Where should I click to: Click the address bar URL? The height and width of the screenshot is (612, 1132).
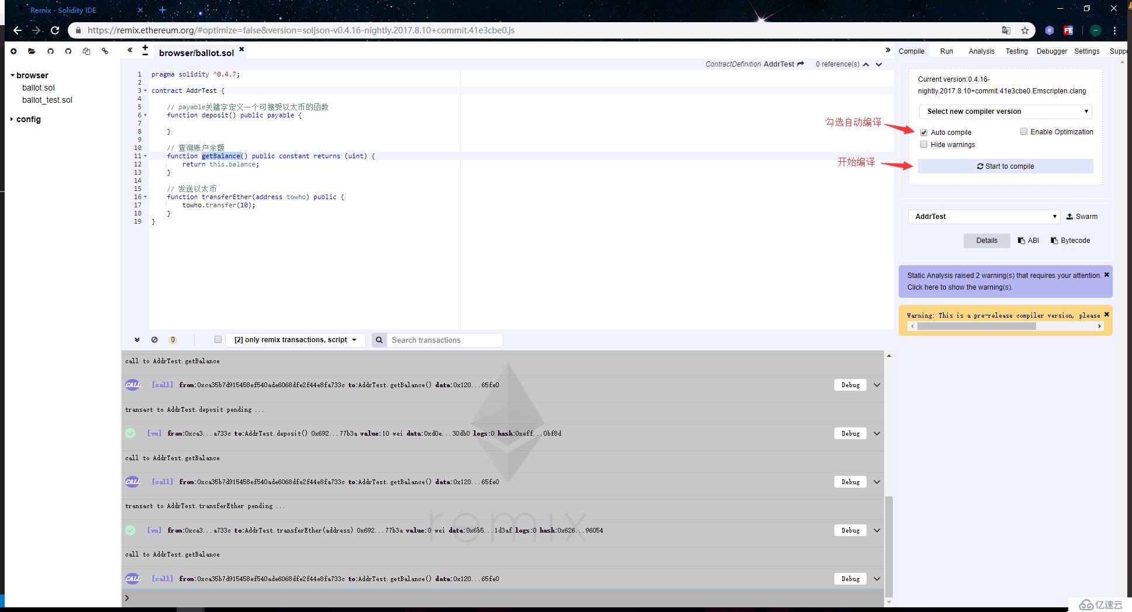click(301, 30)
